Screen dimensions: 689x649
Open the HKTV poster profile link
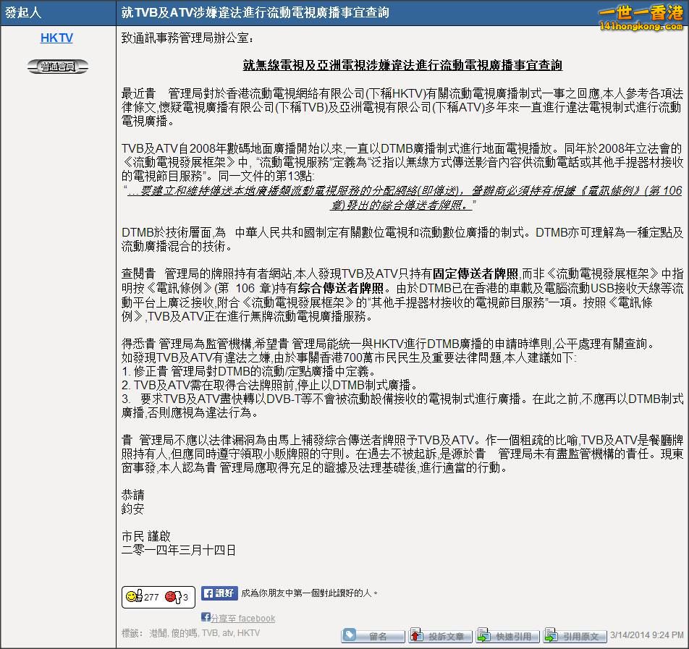coord(56,38)
